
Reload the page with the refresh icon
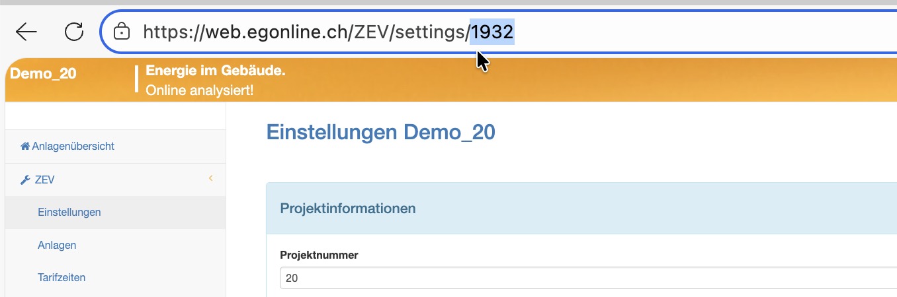(x=74, y=31)
